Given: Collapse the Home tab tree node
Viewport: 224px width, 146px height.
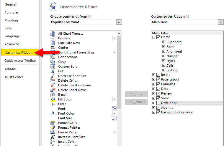Looking at the screenshot, I should (153, 37).
